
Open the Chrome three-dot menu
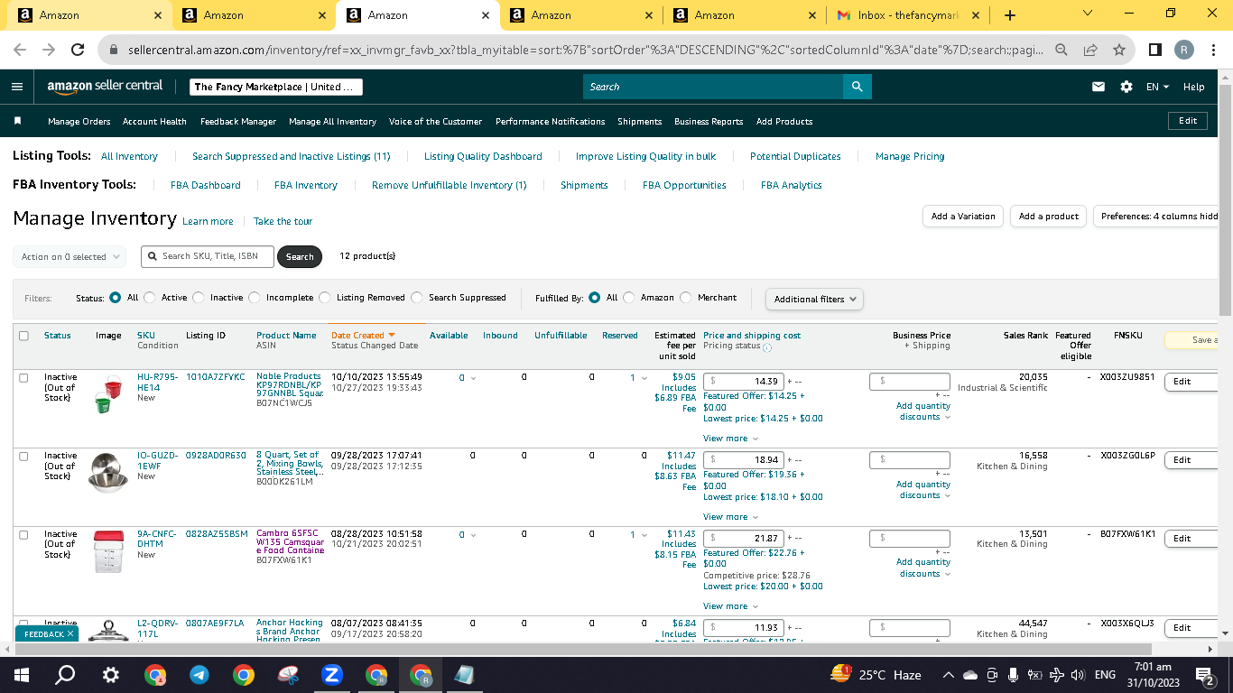[1213, 51]
